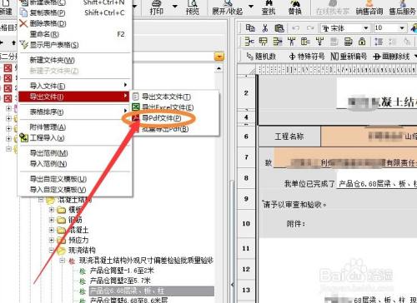Open 销售咨询 sales consultation
The width and height of the screenshot is (417, 303).
point(369,7)
